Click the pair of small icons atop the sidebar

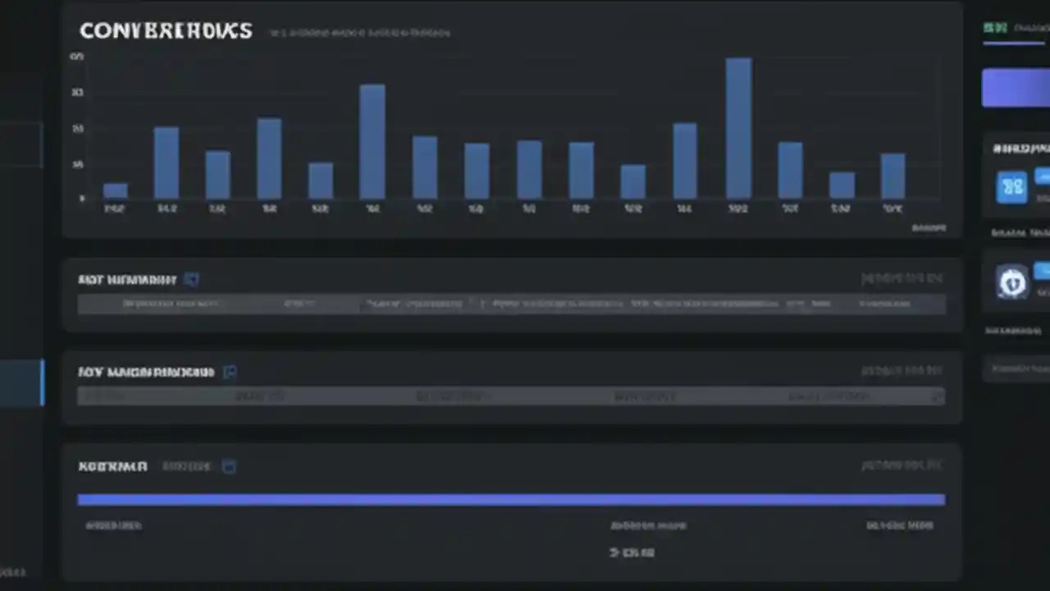click(x=995, y=27)
